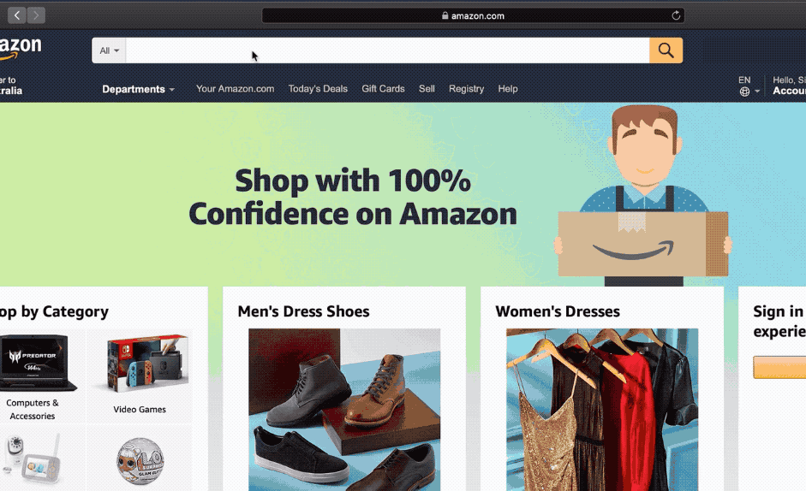Click the globe language icon
The image size is (806, 491).
click(744, 92)
